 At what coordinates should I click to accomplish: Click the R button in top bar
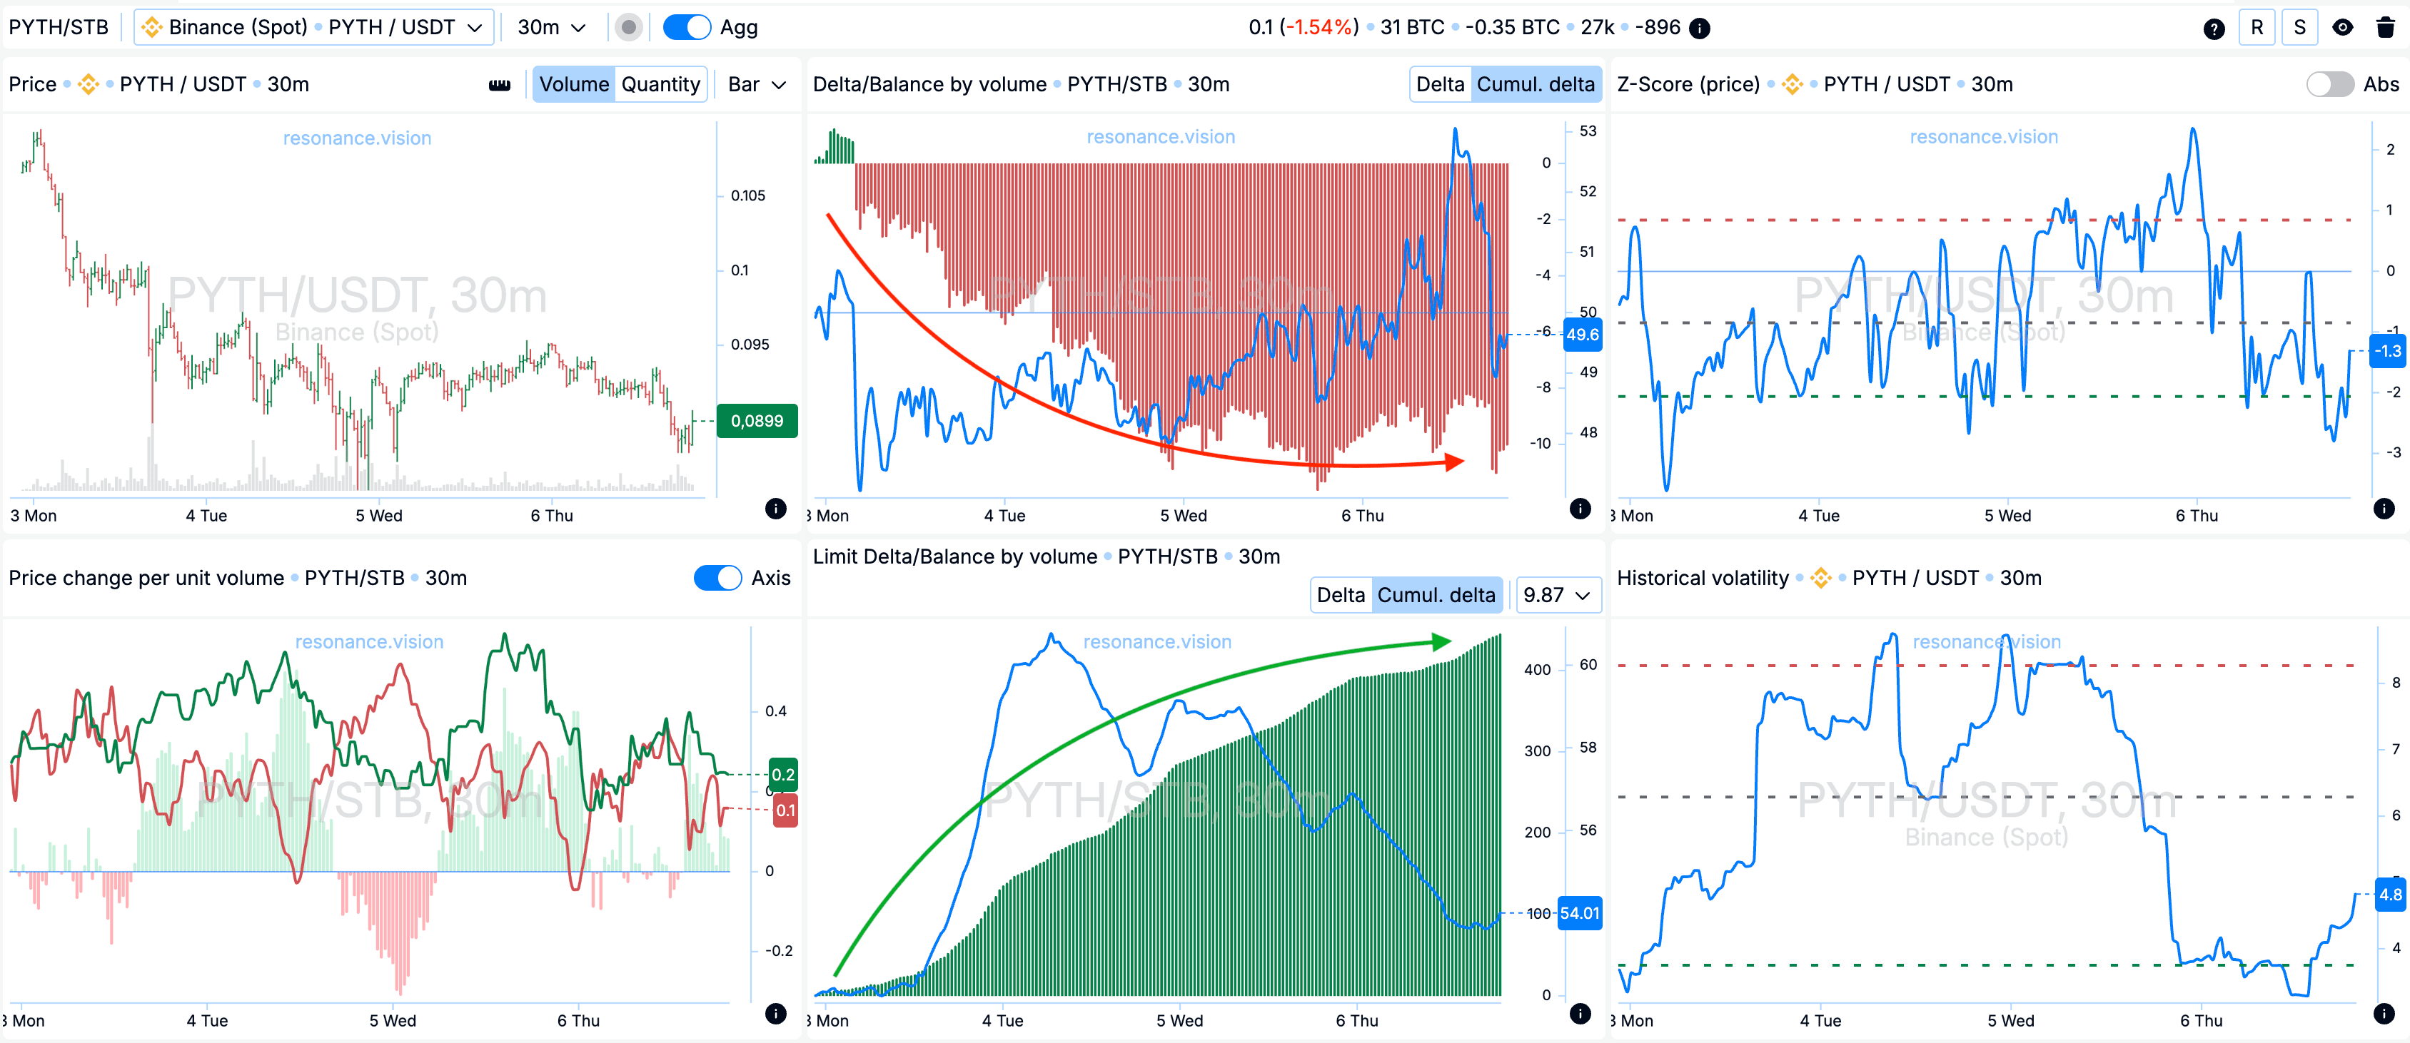click(2257, 28)
